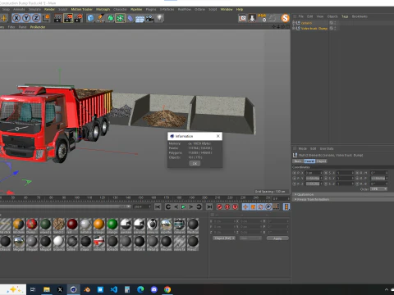Toggle parameter keyframing P icon
The image size is (394, 295).
(268, 206)
